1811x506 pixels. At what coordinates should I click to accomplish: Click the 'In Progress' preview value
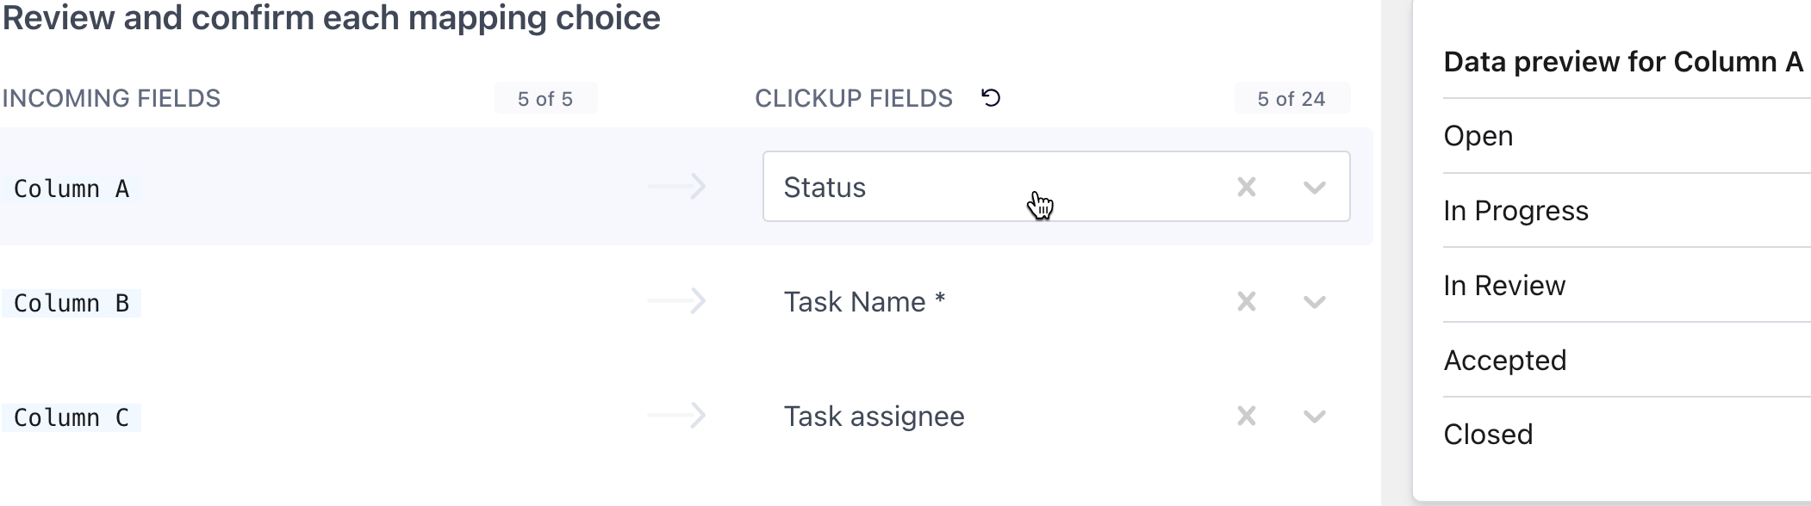(x=1515, y=211)
